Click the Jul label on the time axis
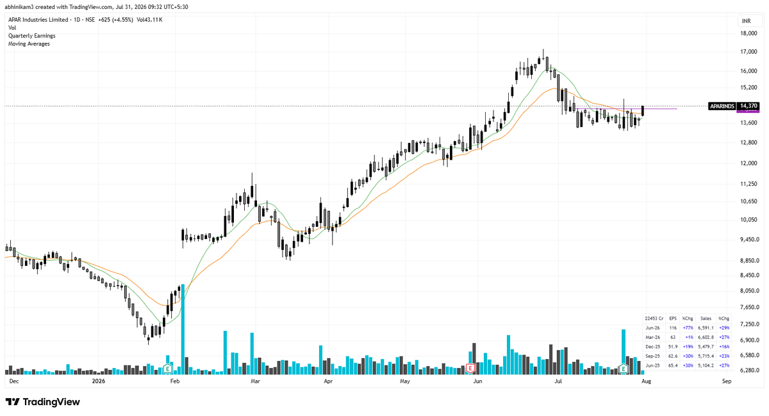The width and height of the screenshot is (769, 416). [558, 381]
